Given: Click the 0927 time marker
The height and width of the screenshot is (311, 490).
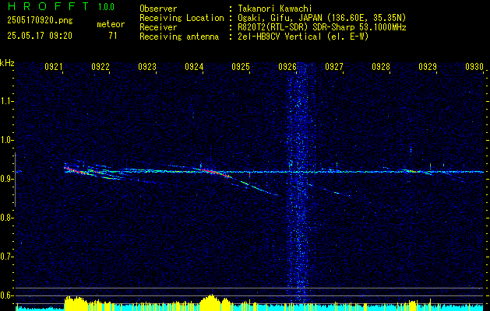Looking at the screenshot, I should click(x=334, y=66).
